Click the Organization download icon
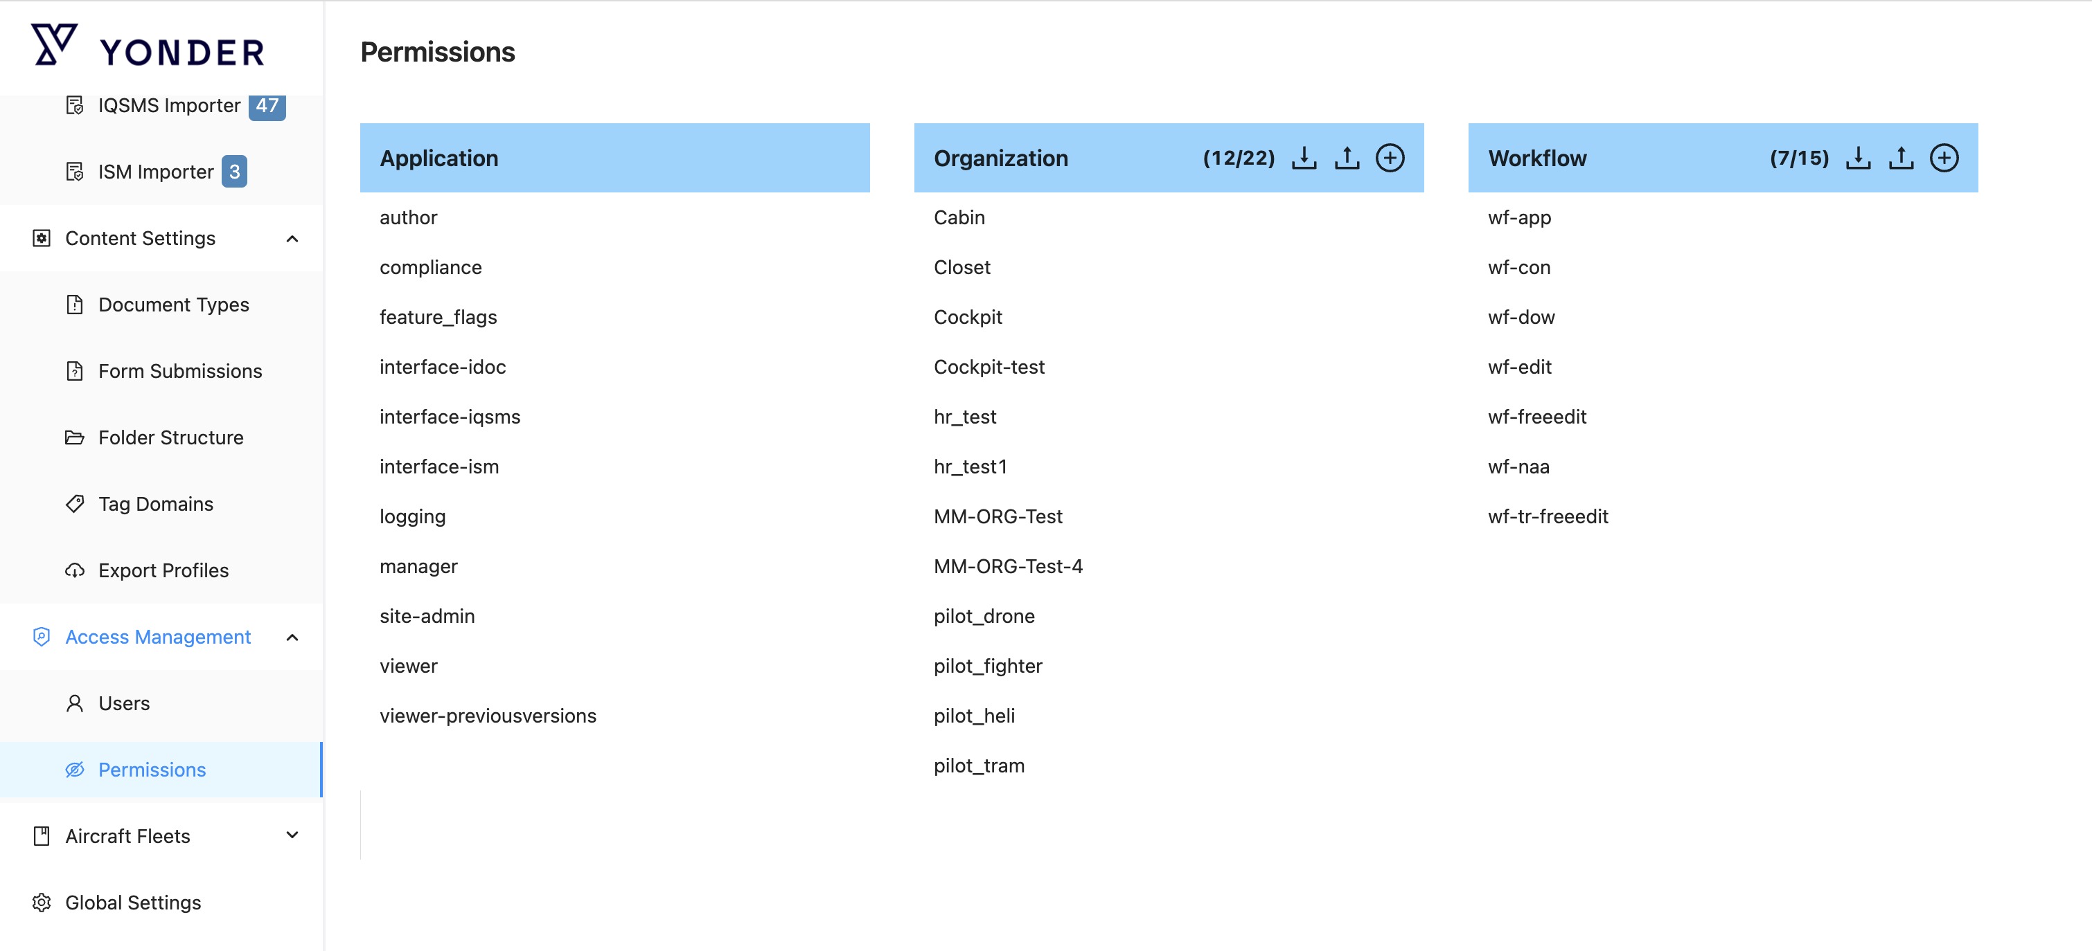 pyautogui.click(x=1304, y=157)
